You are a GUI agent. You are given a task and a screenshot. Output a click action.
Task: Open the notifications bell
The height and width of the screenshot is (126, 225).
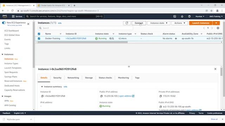182,16
